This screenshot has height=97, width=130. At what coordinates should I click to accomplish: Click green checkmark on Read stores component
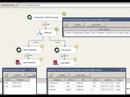click(x=64, y=14)
